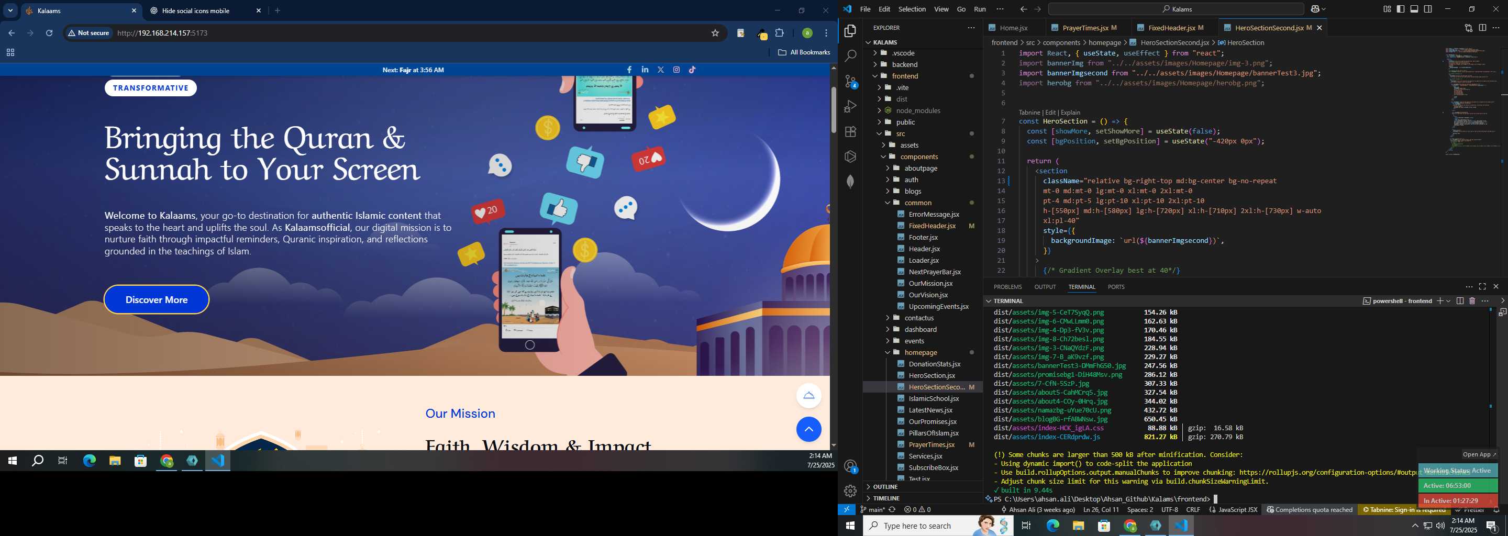
Task: Open All Bookmarks in Chrome
Action: pyautogui.click(x=804, y=52)
